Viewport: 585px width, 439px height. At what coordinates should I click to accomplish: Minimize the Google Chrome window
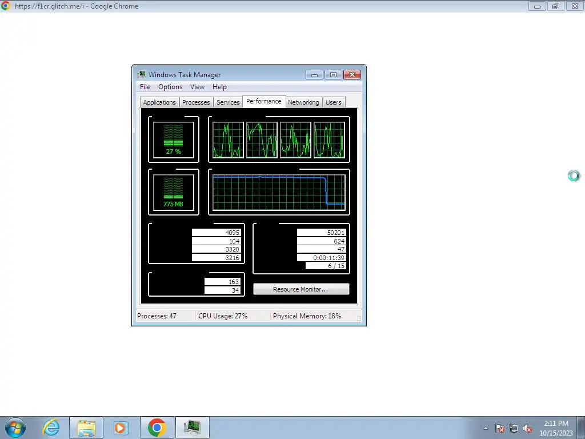pos(537,6)
